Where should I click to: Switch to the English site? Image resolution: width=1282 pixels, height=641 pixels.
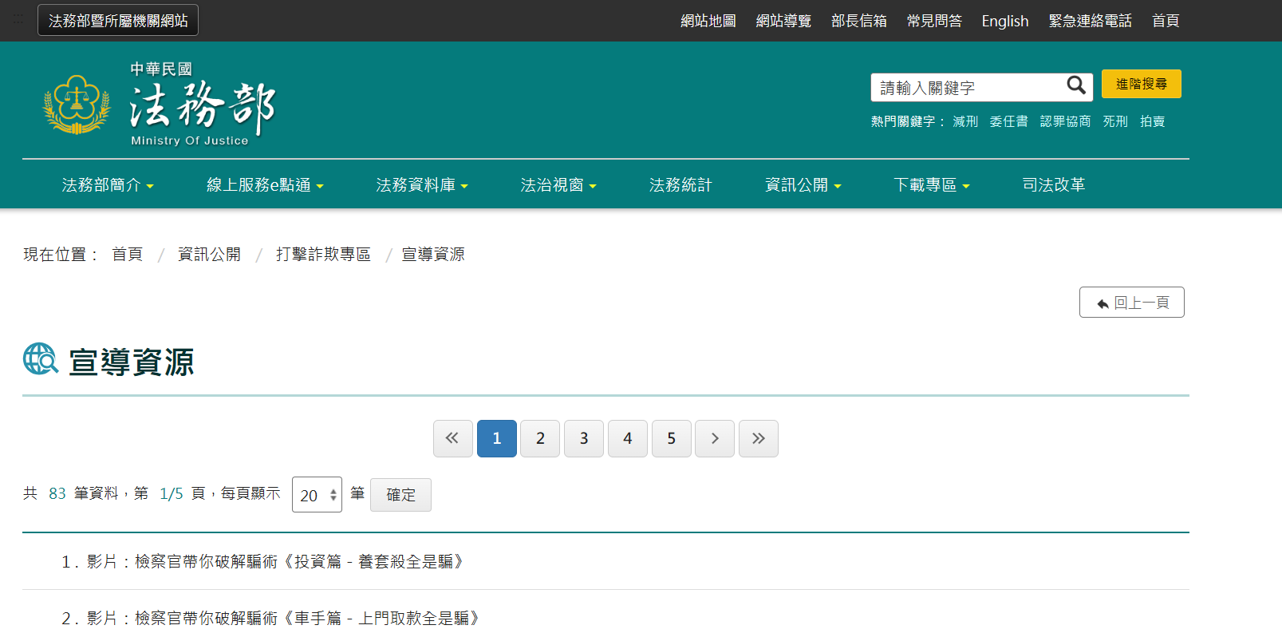tap(1005, 21)
